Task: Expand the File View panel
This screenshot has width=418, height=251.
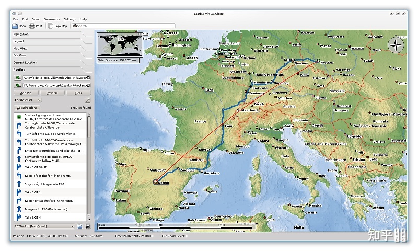Action: 52,55
